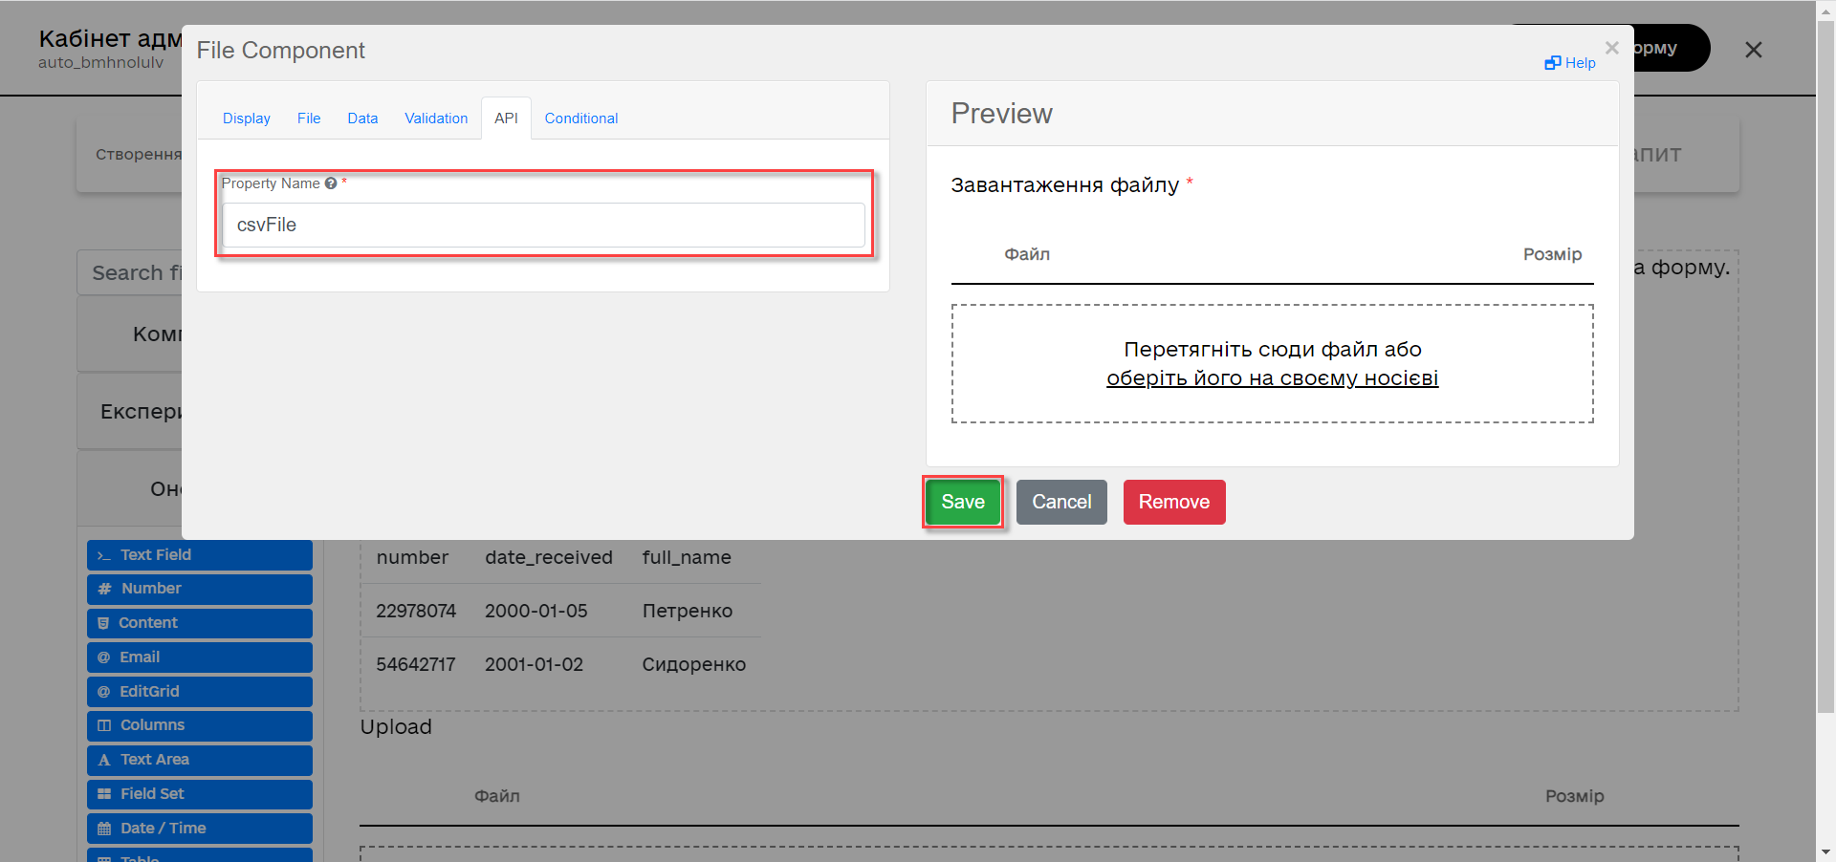1836x862 pixels.
Task: Switch to the Display tab
Action: coord(247,119)
